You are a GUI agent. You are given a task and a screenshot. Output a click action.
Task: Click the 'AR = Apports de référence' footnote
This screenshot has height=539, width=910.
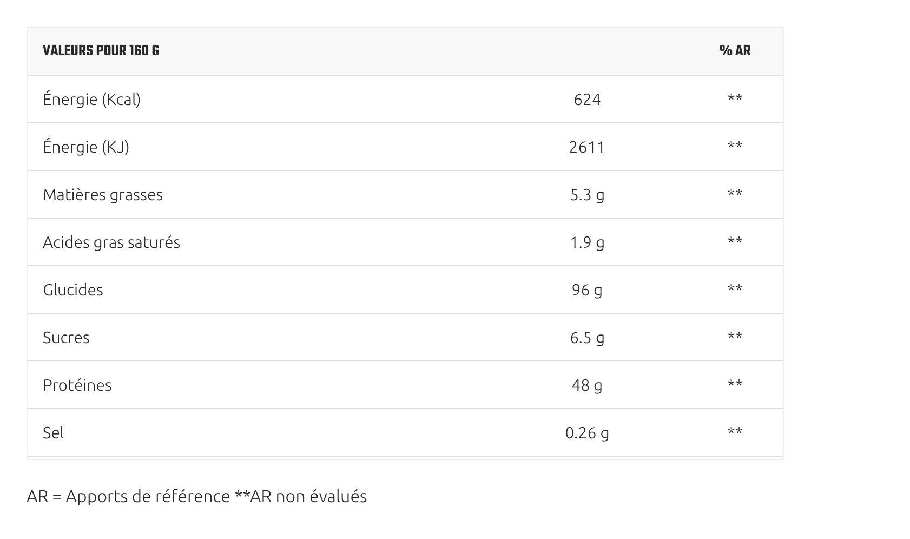point(128,496)
